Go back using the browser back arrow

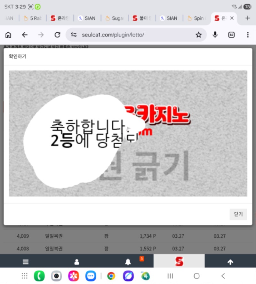pyautogui.click(x=25, y=35)
